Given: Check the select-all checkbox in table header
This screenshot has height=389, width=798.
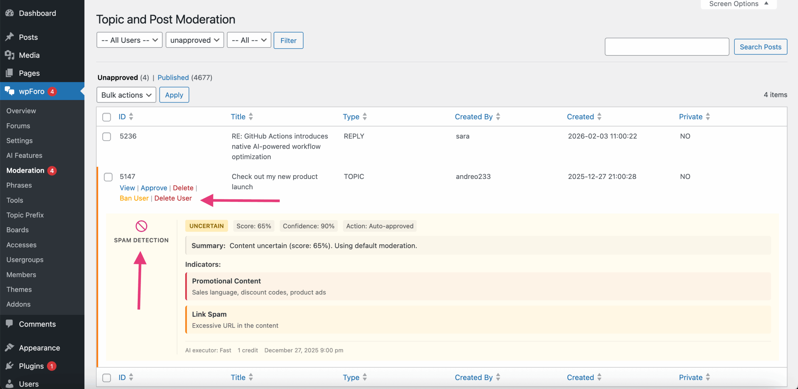Looking at the screenshot, I should coord(107,117).
